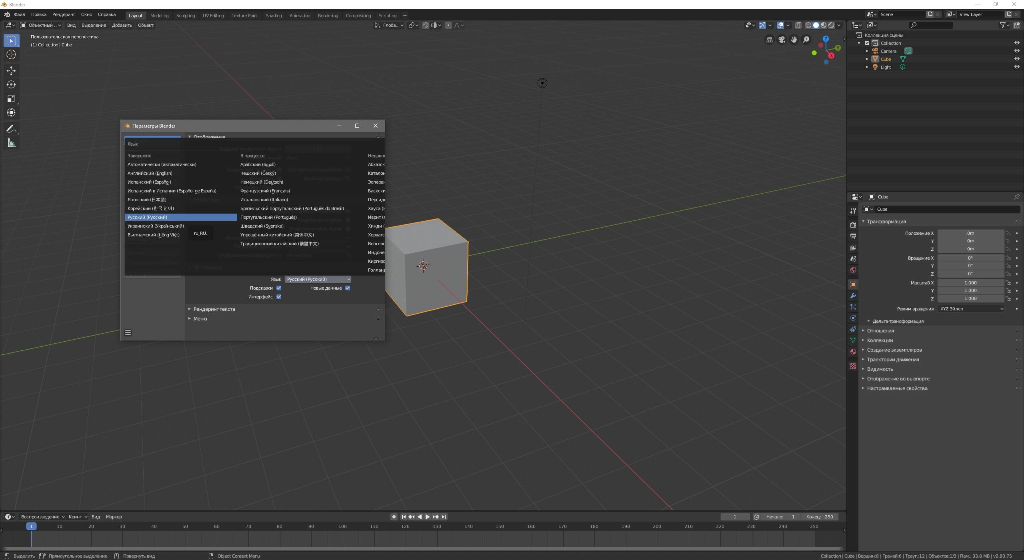Select the Scale tool
Screen dimensions: 1024x560
(x=11, y=98)
